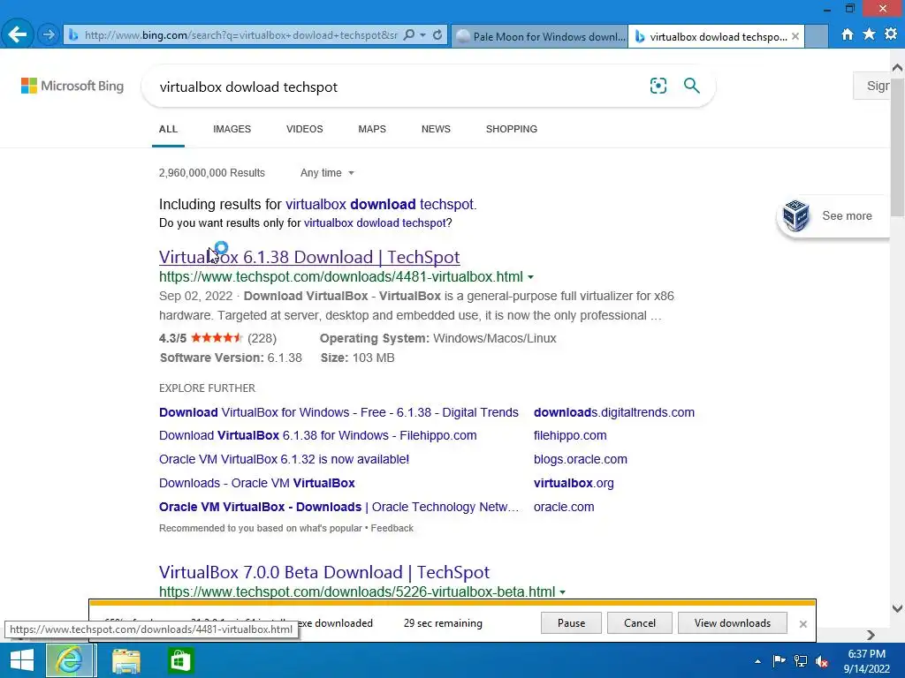Expand the 5226-virtualbox-beta.html URL dropdown arrow
Screen dimensions: 905x678
point(563,592)
